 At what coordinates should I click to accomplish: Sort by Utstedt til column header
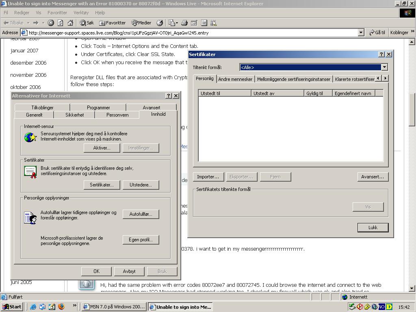click(225, 93)
